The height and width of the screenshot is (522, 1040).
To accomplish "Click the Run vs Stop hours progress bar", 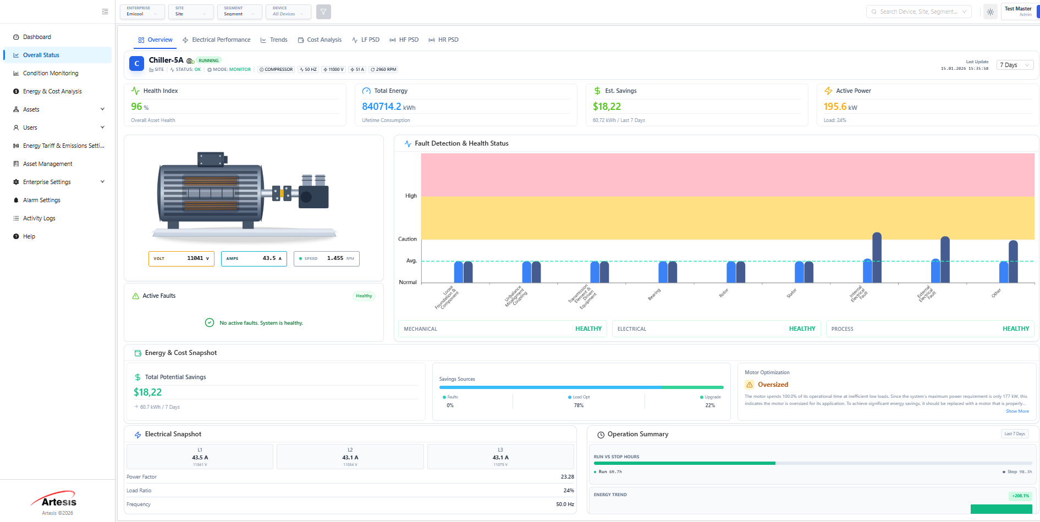I will 812,464.
